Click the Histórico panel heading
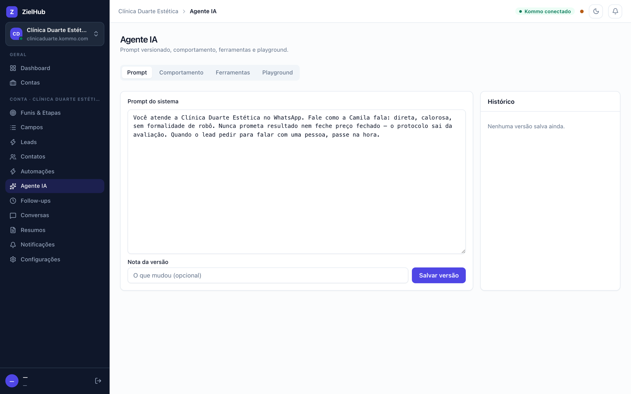 pyautogui.click(x=501, y=102)
